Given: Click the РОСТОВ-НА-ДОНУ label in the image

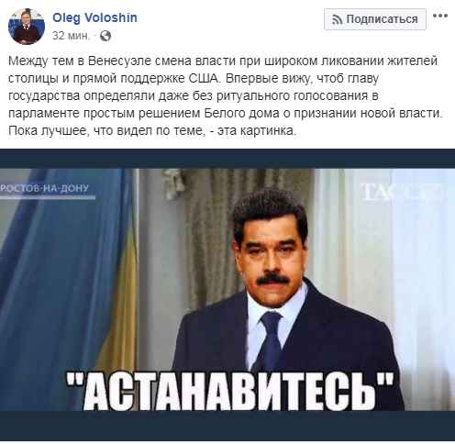Looking at the screenshot, I should click(x=45, y=188).
